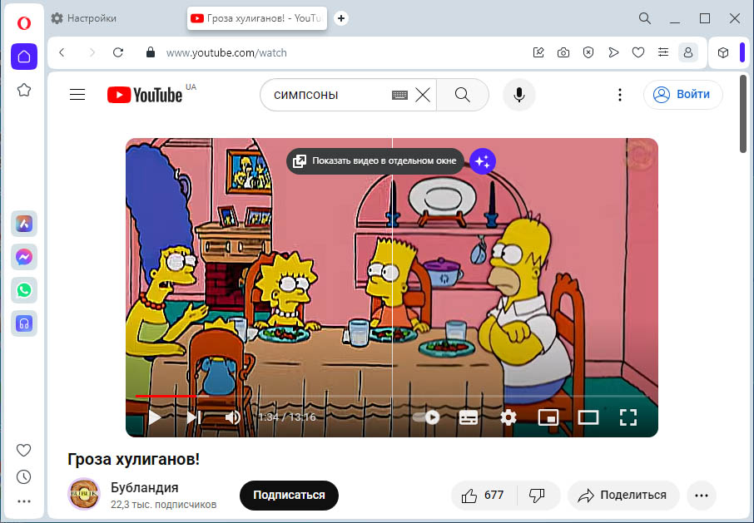This screenshot has height=523, width=754.
Task: Open a new tab with plus button
Action: [x=341, y=18]
